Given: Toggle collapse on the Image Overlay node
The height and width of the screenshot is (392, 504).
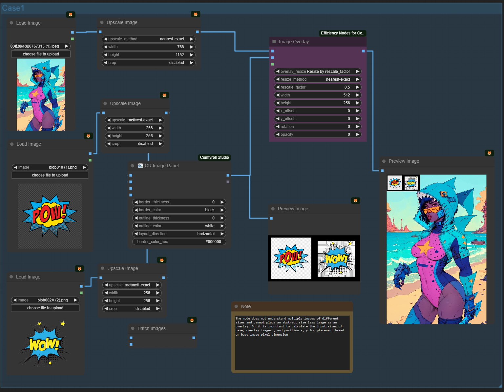Looking at the screenshot, I should 274,42.
